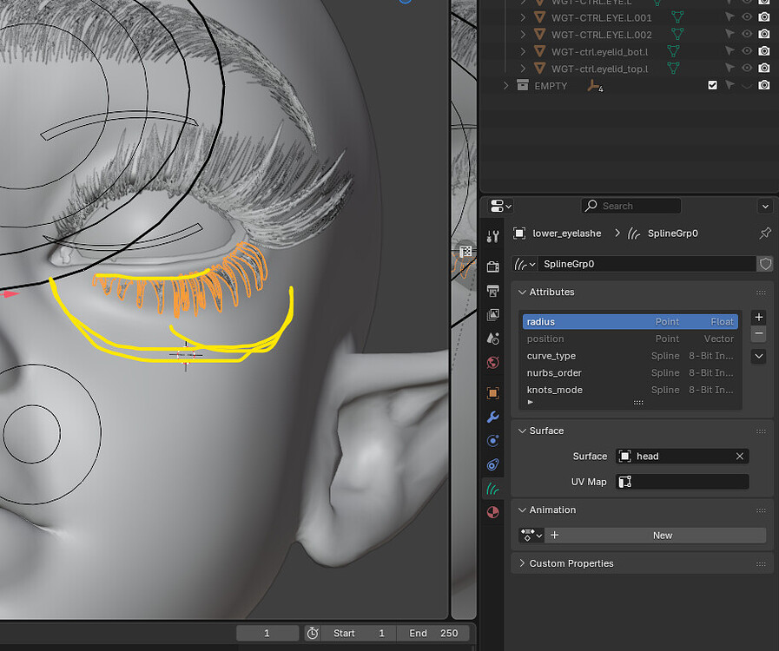Screen dimensions: 779x651
Task: Click the properties Search field
Action: (x=631, y=206)
